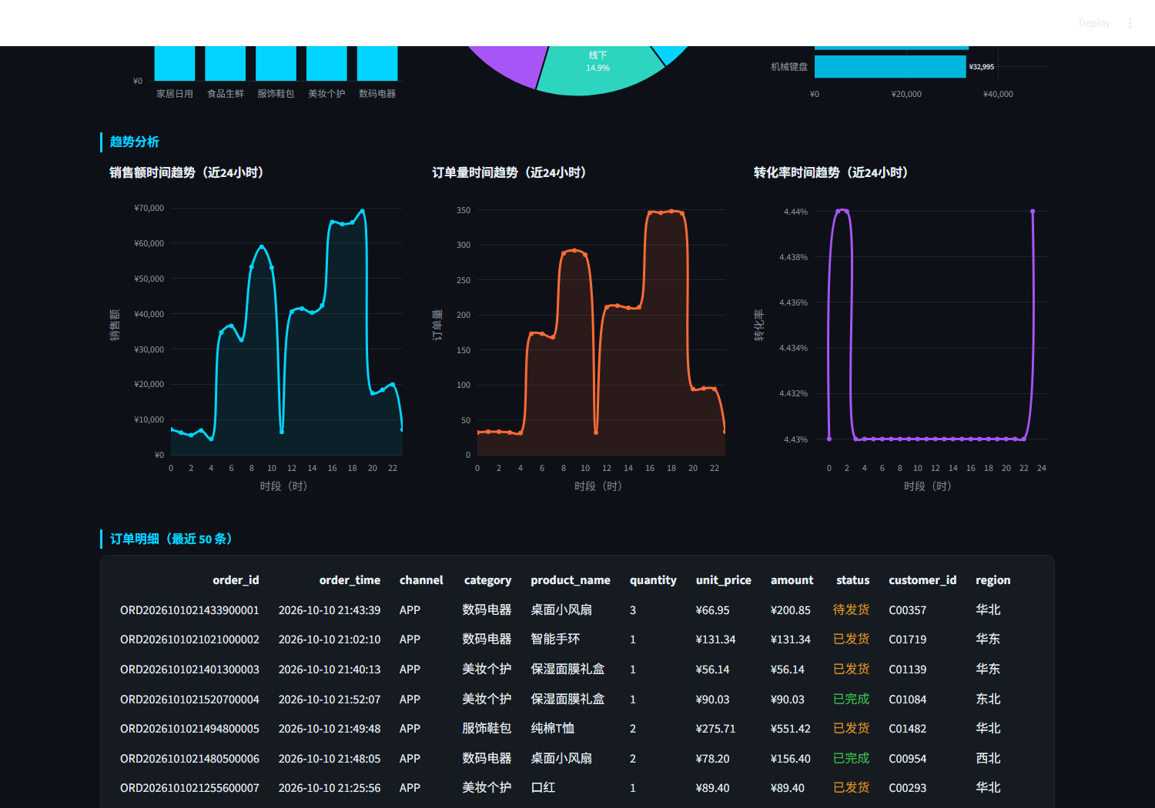Click the 家居日用 bar label
Screen dimensions: 1155x808
175,94
